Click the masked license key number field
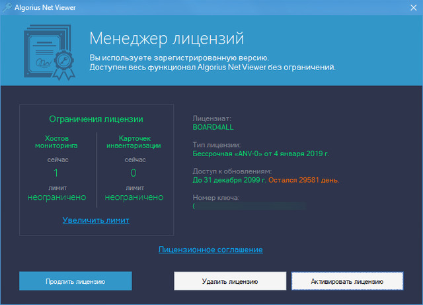The height and width of the screenshot is (305, 423). 249,207
